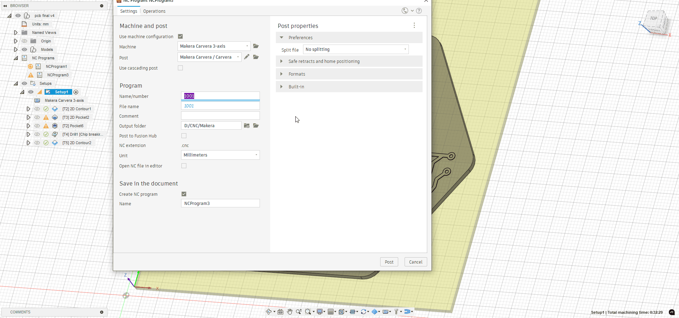
Task: Toggle Setup1 eye visibility icon
Action: click(x=31, y=92)
